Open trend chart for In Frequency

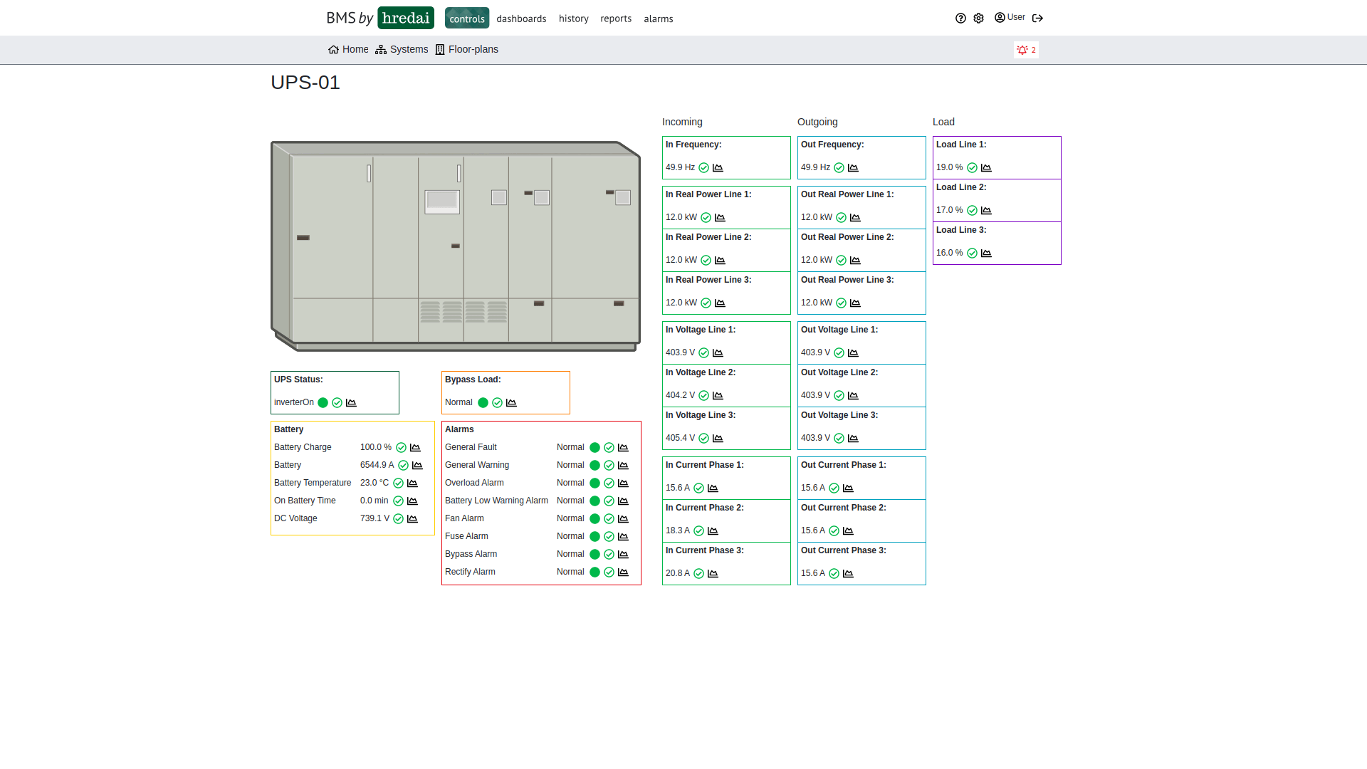(718, 168)
